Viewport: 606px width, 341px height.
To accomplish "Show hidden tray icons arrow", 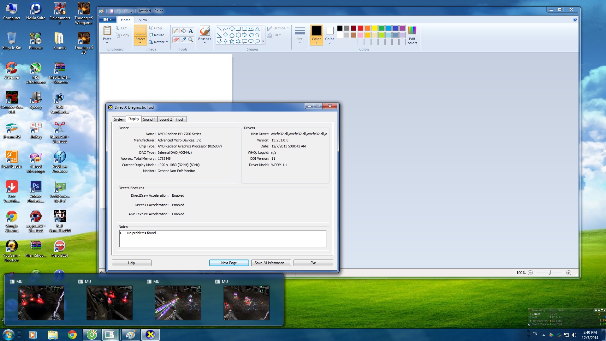I will click(544, 335).
